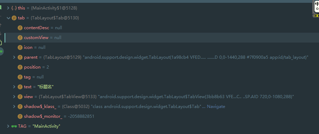The image size is (319, 134).
Task: Select the position = 2 row
Action: click(161, 67)
